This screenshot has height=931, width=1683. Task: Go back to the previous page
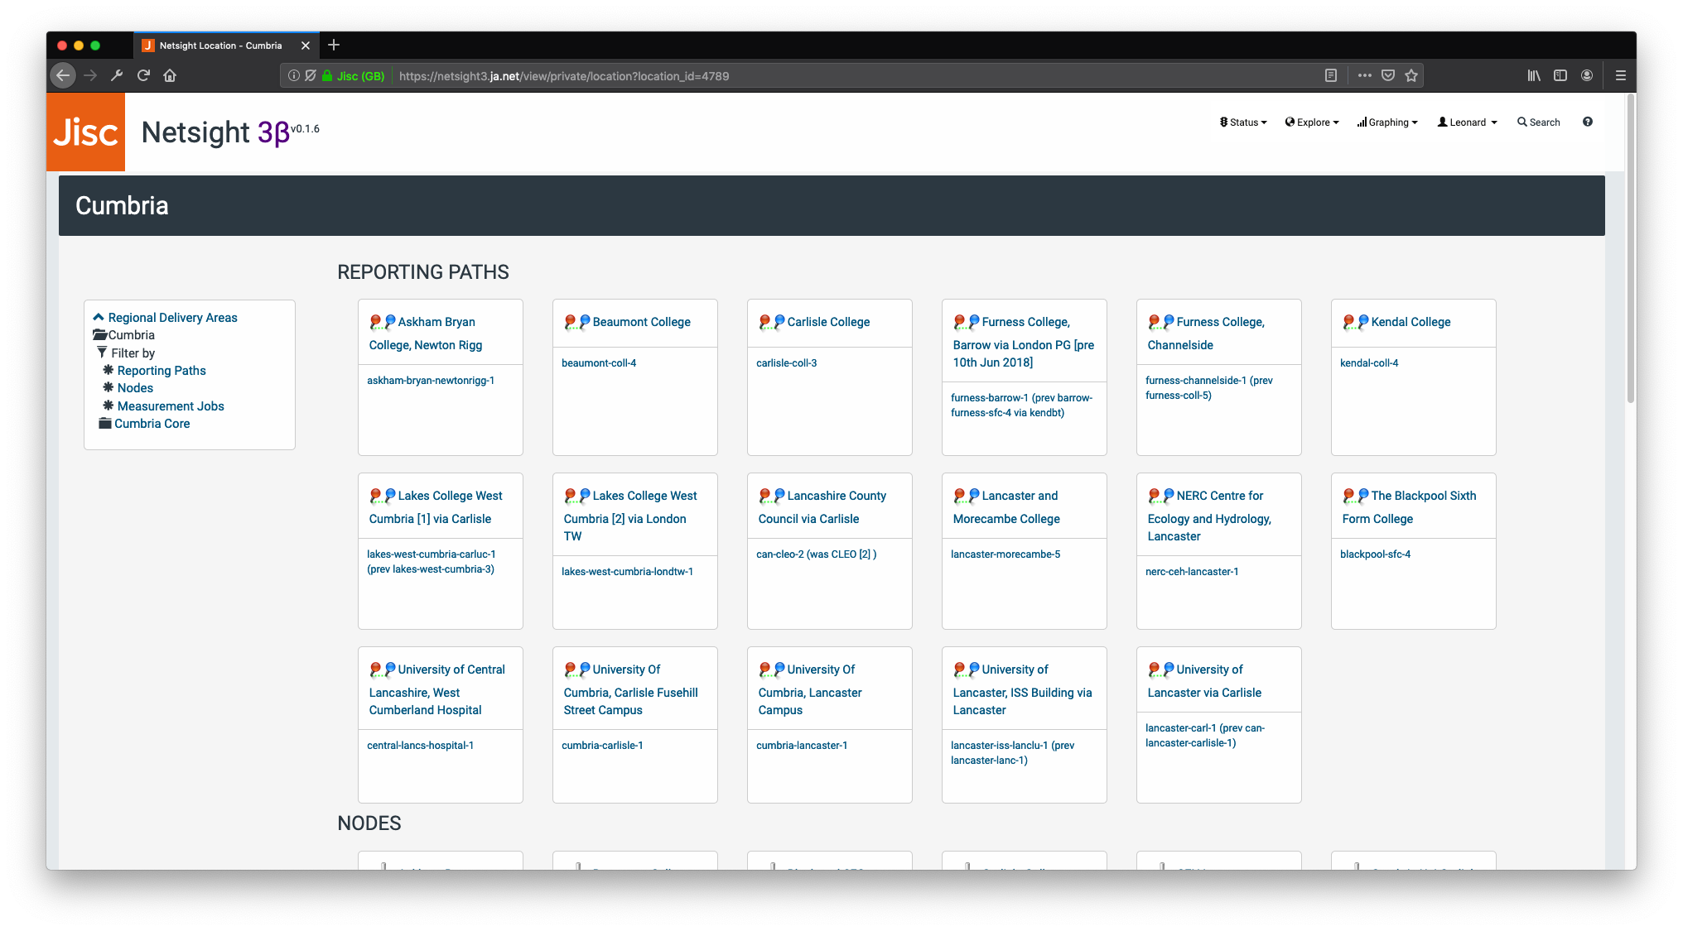(63, 75)
